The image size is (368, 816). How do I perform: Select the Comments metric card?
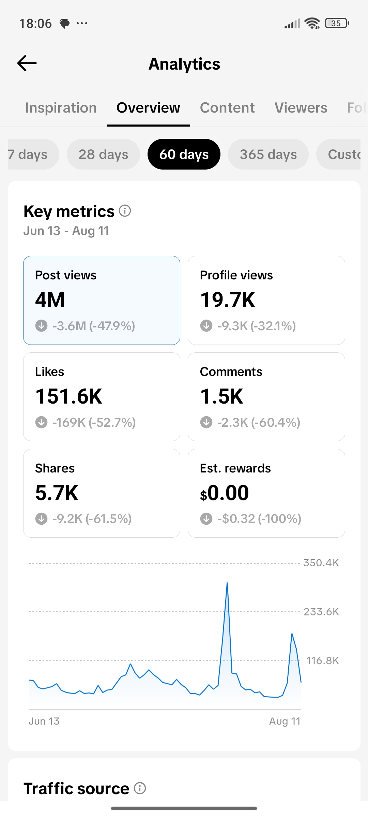click(266, 397)
